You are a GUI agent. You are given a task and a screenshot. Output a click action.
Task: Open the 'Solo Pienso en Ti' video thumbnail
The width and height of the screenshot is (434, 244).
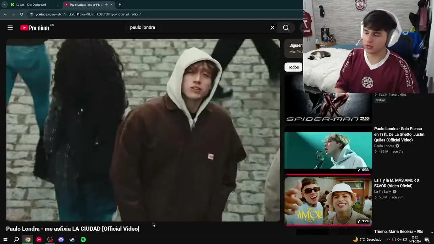[328, 150]
